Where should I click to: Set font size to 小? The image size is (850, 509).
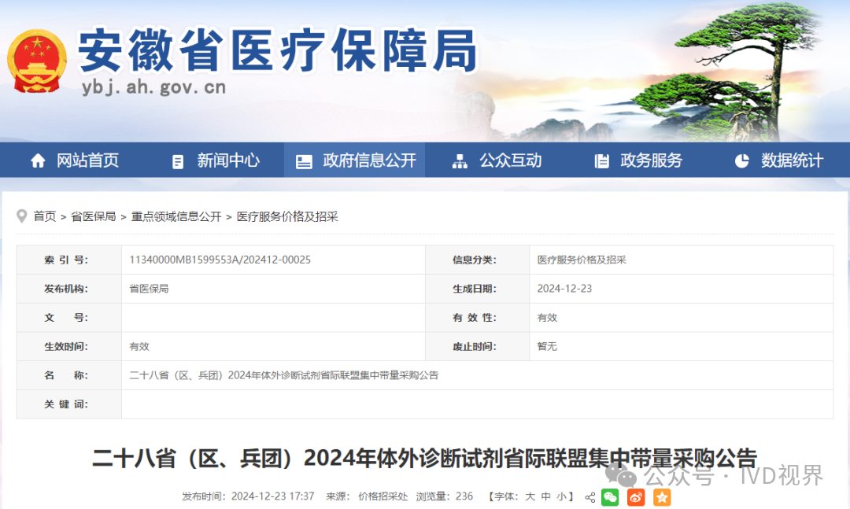tap(560, 497)
